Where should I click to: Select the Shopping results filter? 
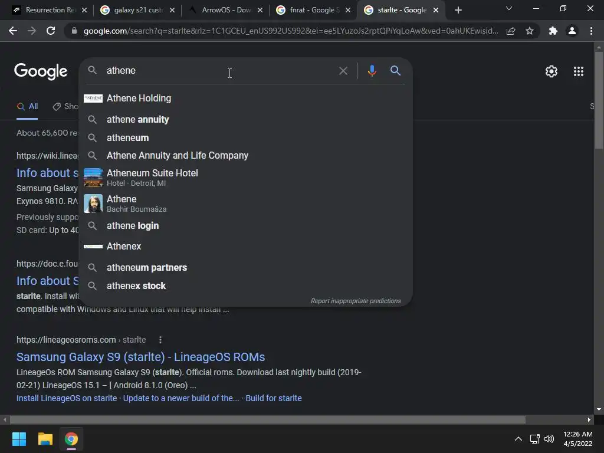point(65,107)
